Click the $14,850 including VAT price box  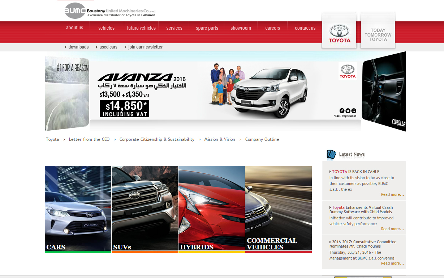pyautogui.click(x=124, y=109)
